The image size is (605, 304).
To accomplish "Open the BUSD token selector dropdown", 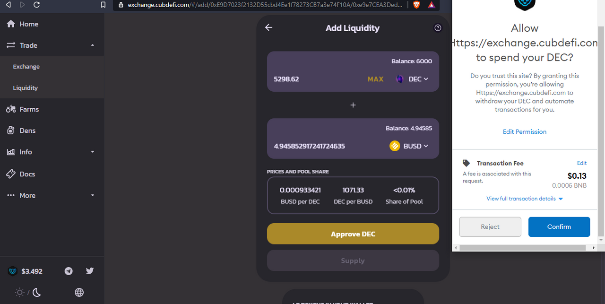I will 409,146.
